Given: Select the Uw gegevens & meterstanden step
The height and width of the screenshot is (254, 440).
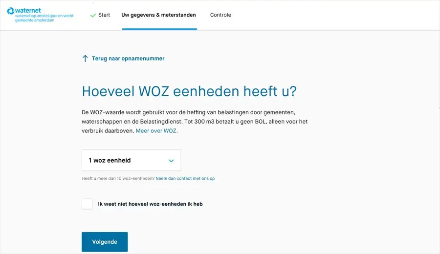Looking at the screenshot, I should (x=158, y=15).
